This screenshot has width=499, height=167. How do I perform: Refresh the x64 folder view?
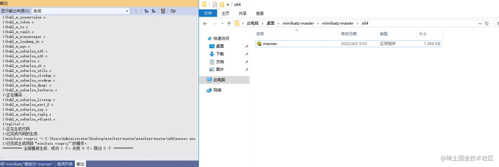[x=487, y=23]
